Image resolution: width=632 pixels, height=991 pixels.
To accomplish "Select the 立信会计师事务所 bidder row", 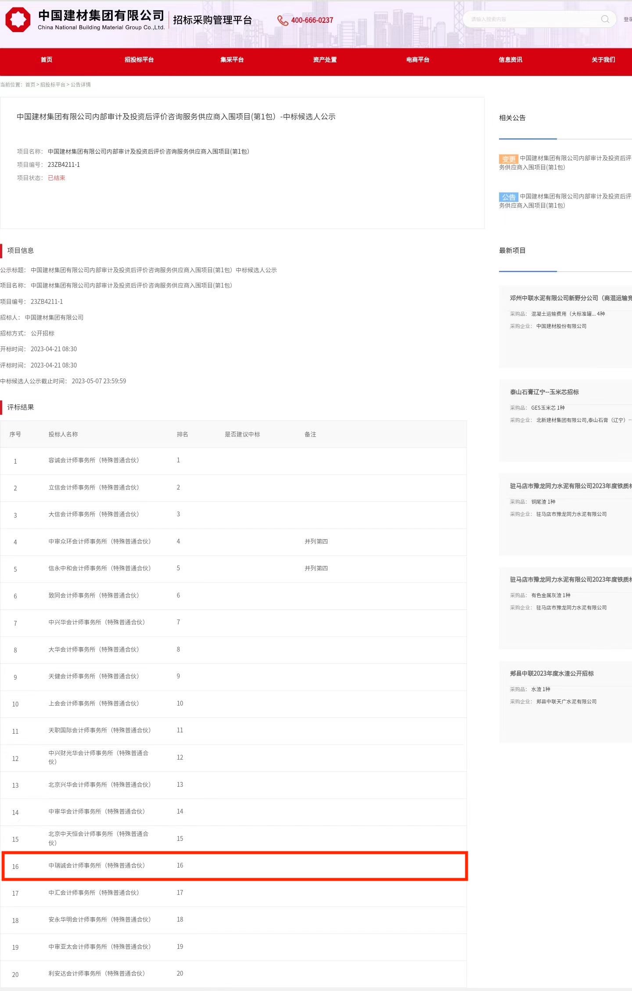I will coord(233,488).
